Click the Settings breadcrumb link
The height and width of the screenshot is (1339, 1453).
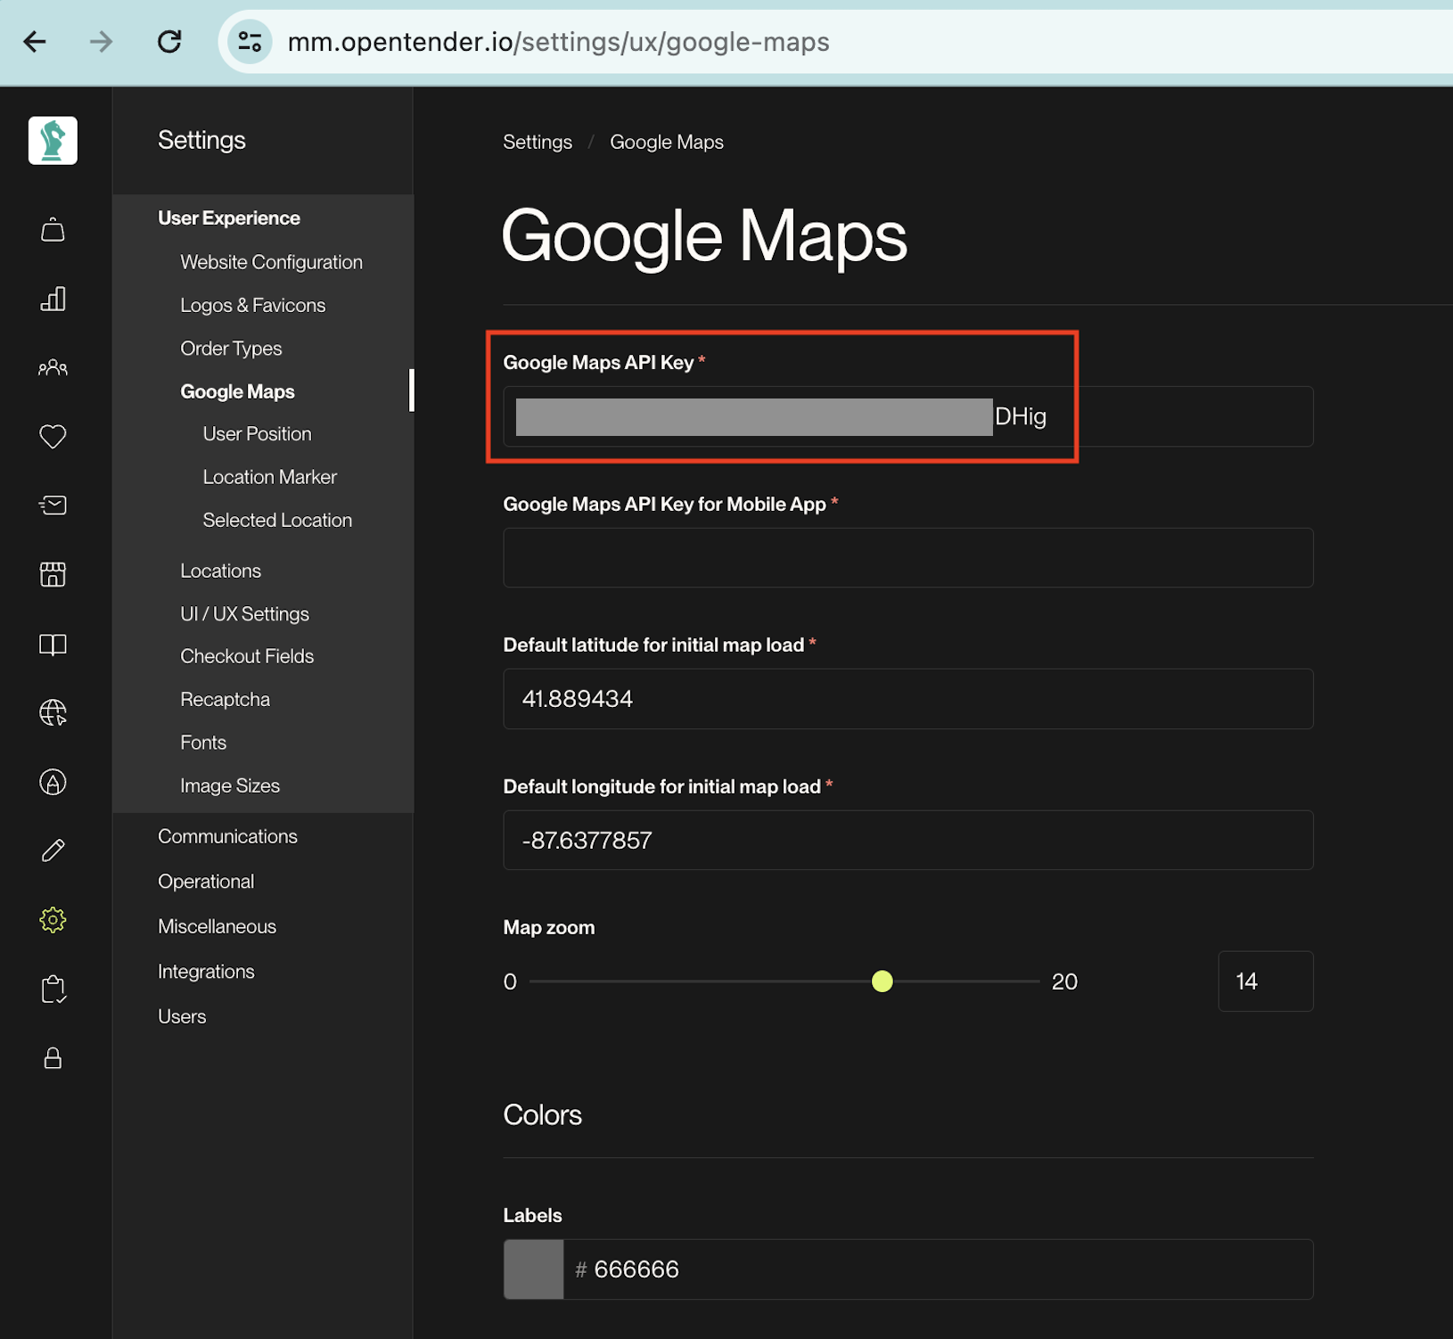coord(538,142)
